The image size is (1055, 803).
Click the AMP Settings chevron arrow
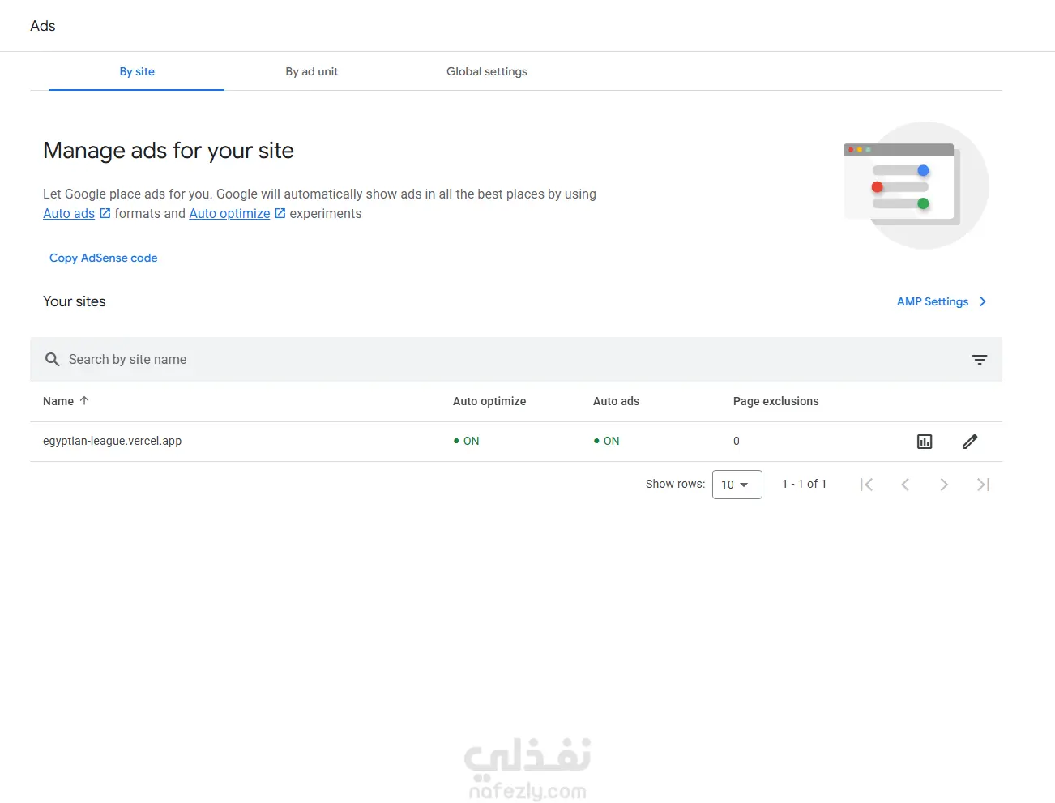983,301
